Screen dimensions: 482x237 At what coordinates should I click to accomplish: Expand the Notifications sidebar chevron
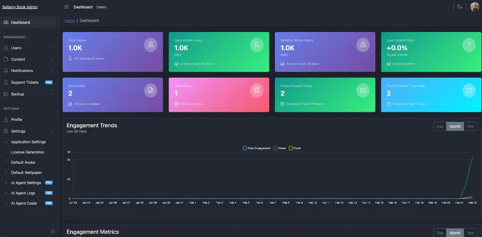click(x=51, y=71)
